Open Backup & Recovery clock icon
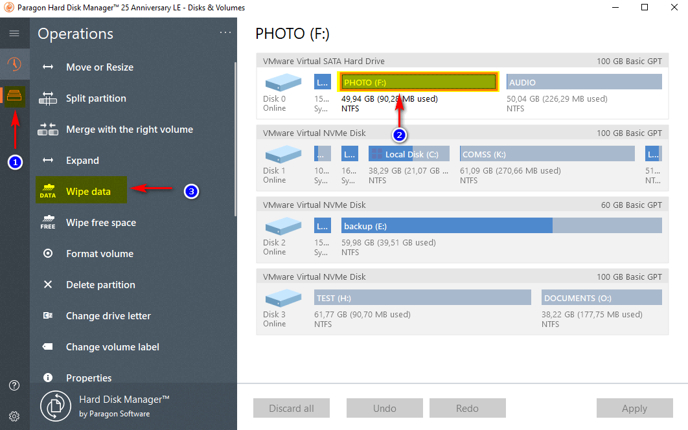This screenshot has height=430, width=688. (x=14, y=64)
